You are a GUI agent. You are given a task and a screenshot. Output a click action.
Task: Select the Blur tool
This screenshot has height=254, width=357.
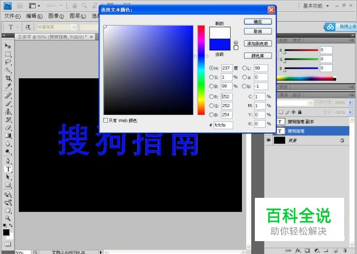click(x=8, y=144)
